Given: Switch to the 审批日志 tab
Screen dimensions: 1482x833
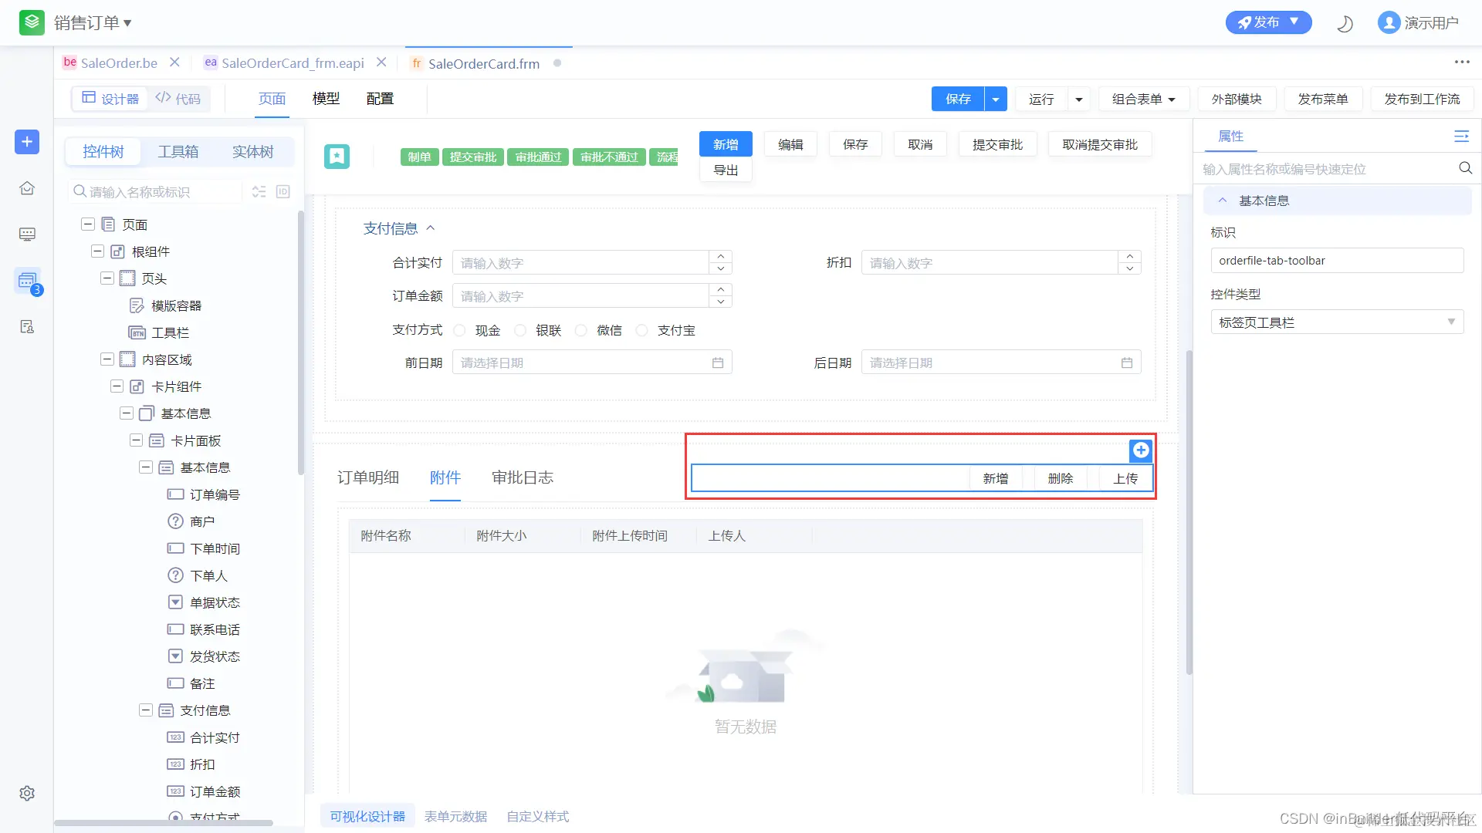Looking at the screenshot, I should tap(523, 478).
